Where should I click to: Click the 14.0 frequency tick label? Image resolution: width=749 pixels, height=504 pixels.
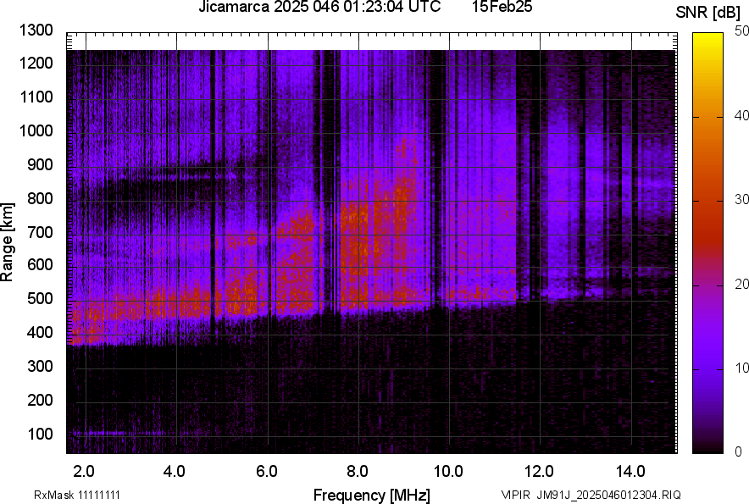pyautogui.click(x=630, y=470)
